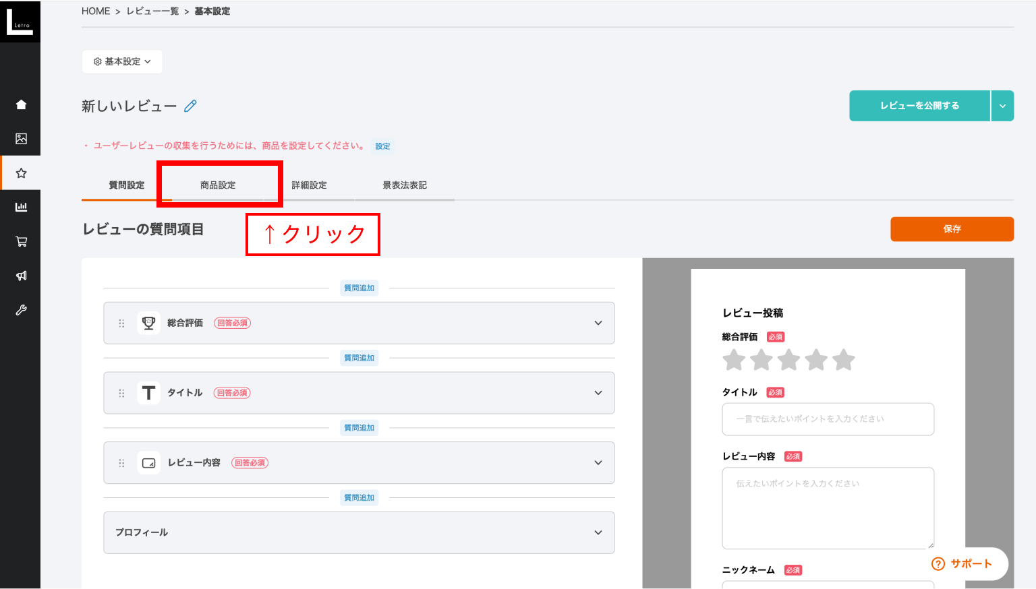1036x589 pixels.
Task: Click the wrench tools sidebar icon
Action: coord(21,310)
